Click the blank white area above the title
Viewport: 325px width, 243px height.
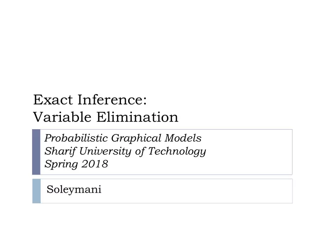click(x=162, y=45)
